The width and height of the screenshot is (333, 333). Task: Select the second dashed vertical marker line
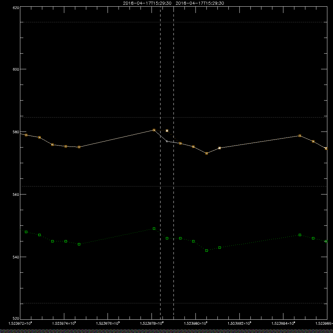174,163
